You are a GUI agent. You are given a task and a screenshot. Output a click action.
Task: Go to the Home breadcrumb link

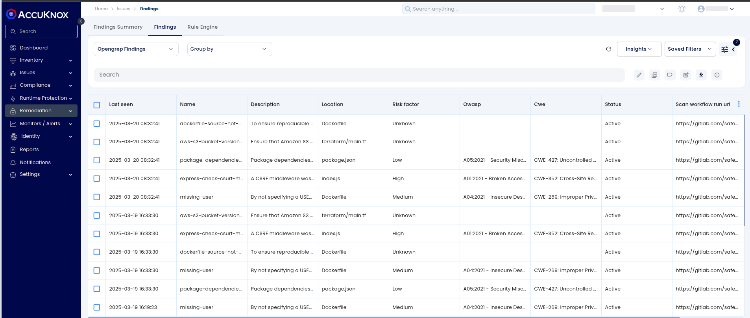[x=101, y=9]
